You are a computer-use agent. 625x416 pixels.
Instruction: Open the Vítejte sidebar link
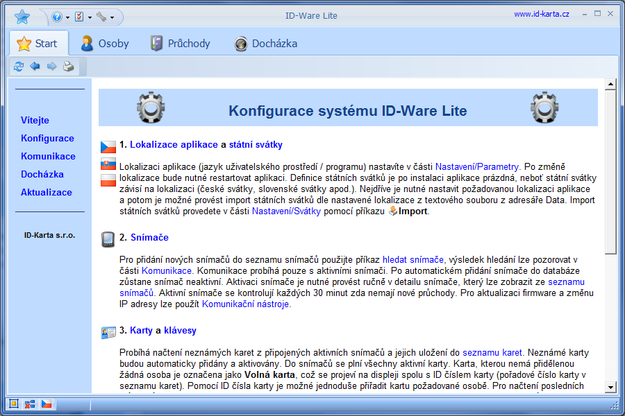tap(35, 120)
